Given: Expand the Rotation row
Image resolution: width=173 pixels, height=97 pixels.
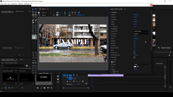Looking at the screenshot, I should (111, 26).
